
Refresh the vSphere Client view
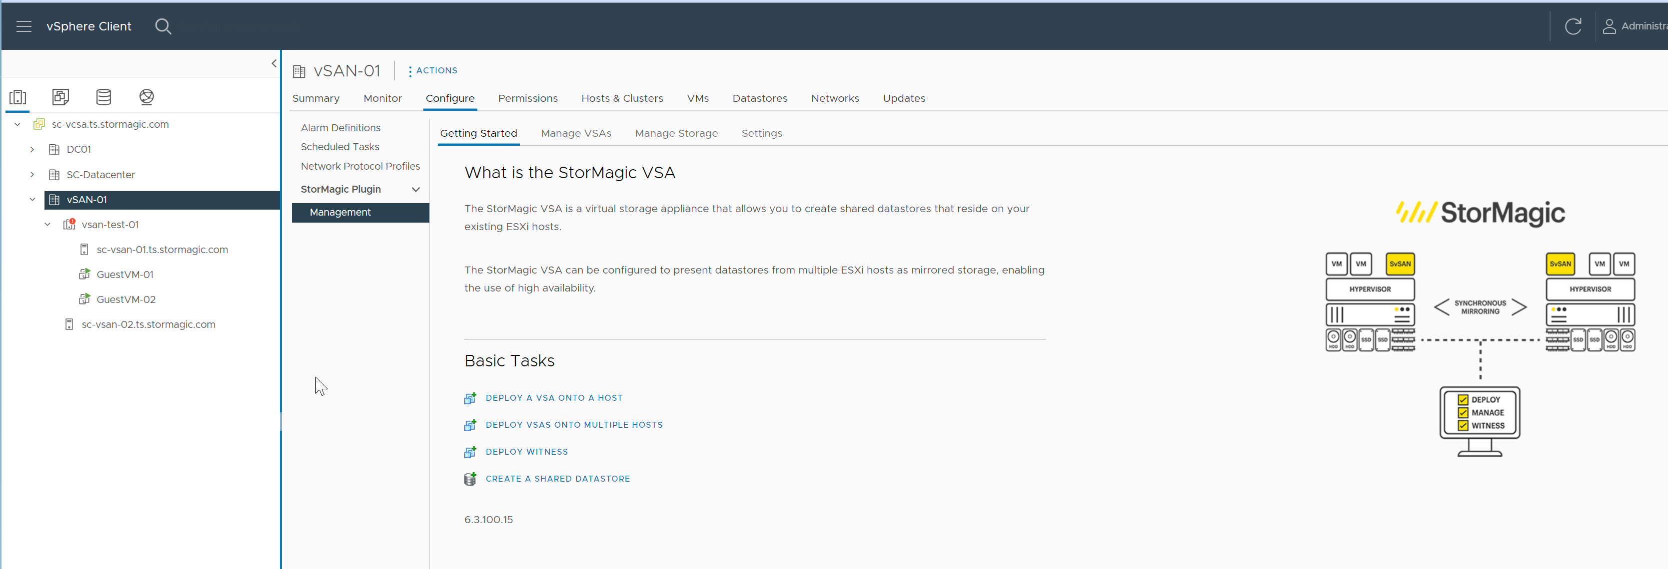[1573, 26]
